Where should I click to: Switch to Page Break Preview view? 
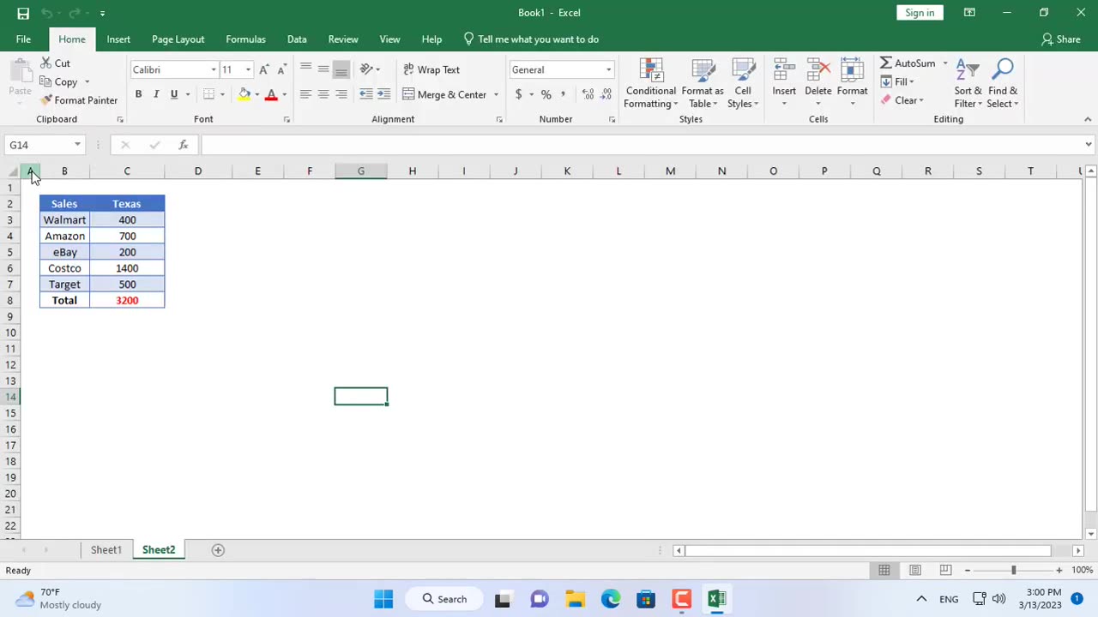click(945, 570)
